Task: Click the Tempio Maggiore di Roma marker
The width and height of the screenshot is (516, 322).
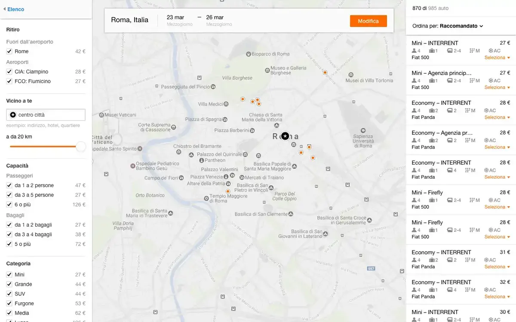Action: (x=206, y=198)
